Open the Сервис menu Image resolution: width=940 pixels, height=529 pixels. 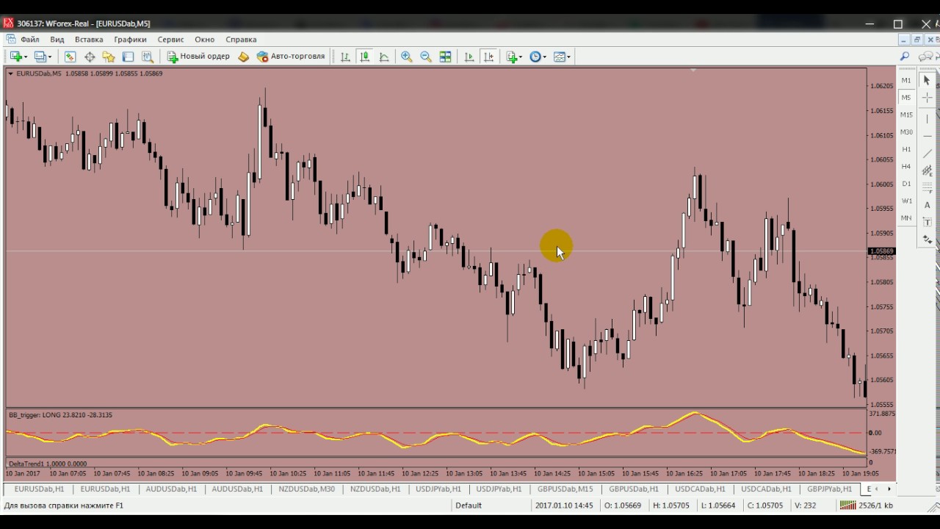(170, 40)
